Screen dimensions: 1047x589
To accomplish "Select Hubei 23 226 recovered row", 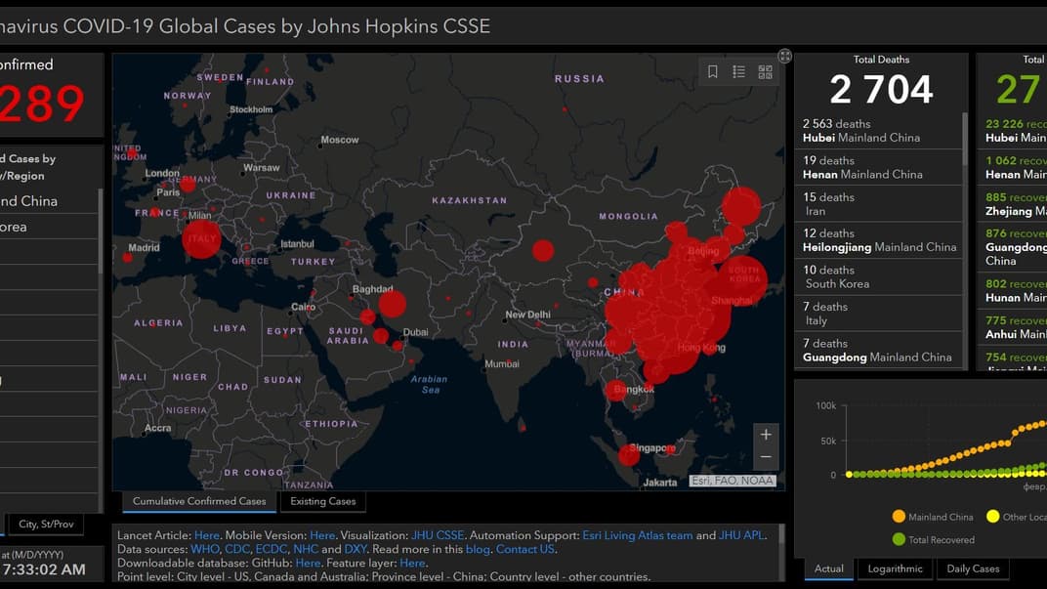I will [1013, 131].
